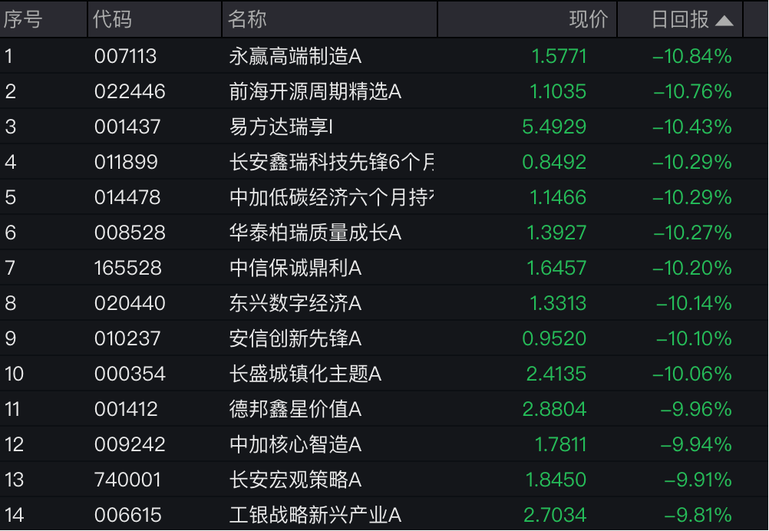Click daily return -10.27%
This screenshot has height=531, width=769.
pyautogui.click(x=692, y=233)
